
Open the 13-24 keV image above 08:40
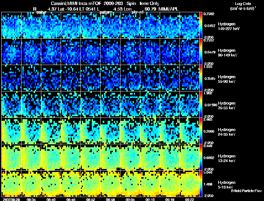[51, 157]
